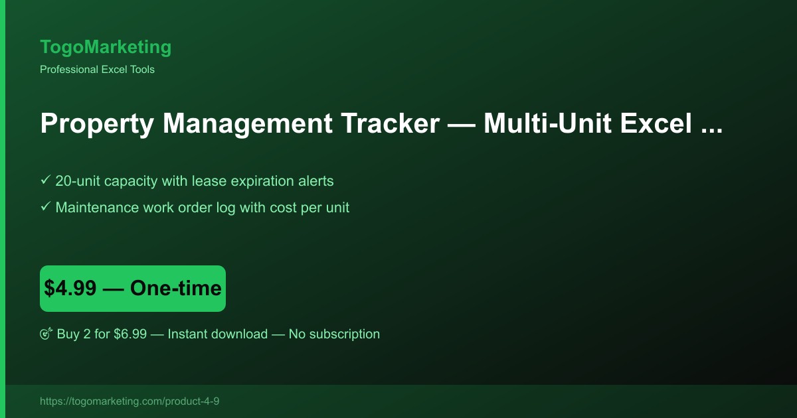Click the $4.99 — One-time button
The image size is (797, 418).
(133, 289)
